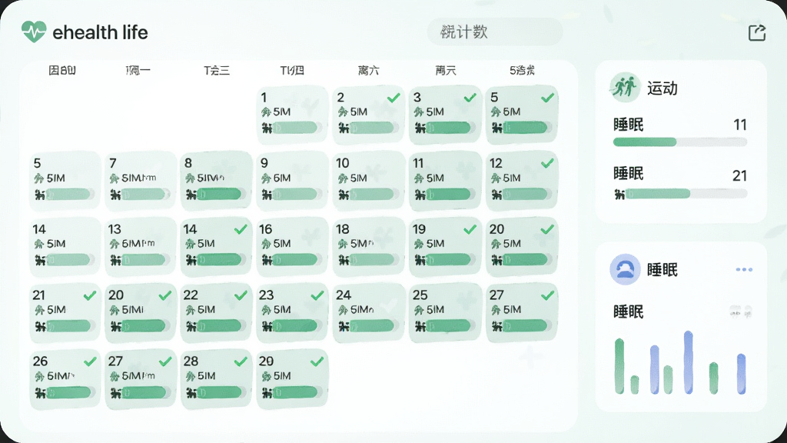Viewport: 787px width, 443px height.
Task: Open the day 16 calendar cell
Action: tap(292, 247)
